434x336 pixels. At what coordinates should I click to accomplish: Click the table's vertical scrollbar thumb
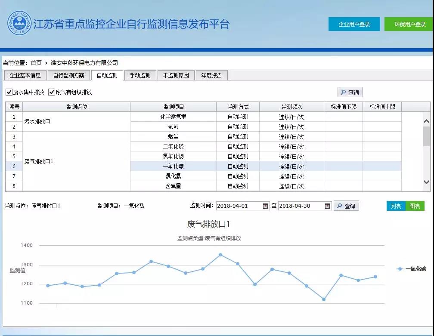click(x=426, y=136)
